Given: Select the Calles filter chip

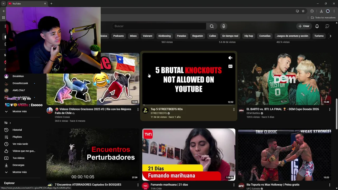Looking at the screenshot, I should tap(213, 36).
